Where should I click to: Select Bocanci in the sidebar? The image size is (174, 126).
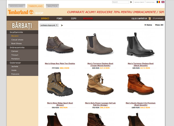[15, 36]
